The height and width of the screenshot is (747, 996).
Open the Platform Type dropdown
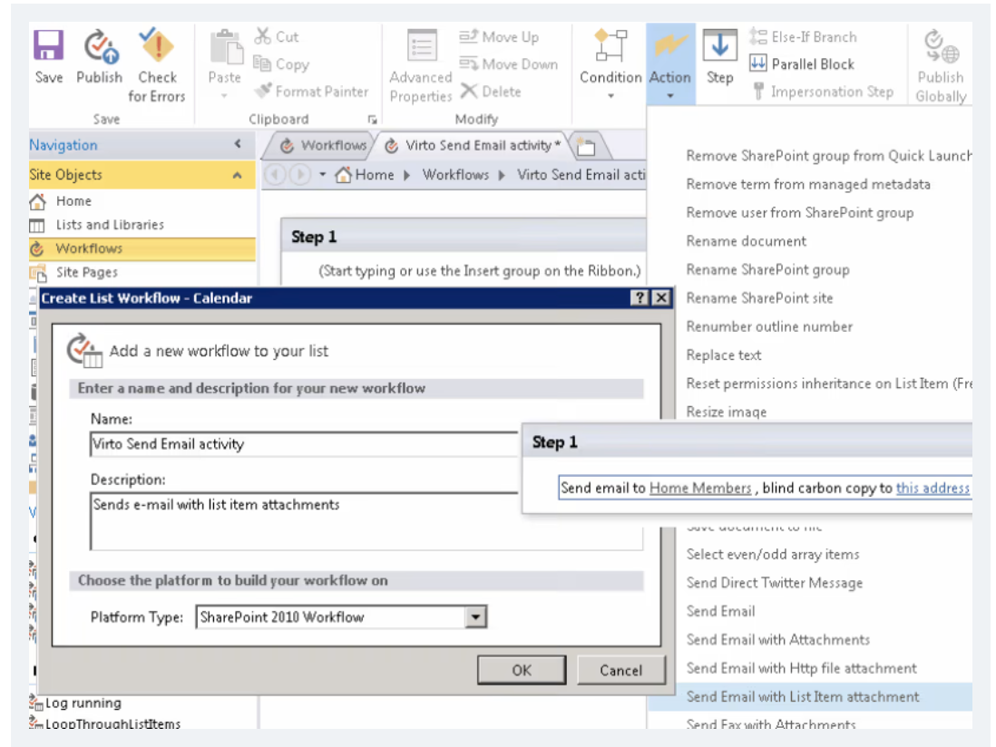point(475,616)
